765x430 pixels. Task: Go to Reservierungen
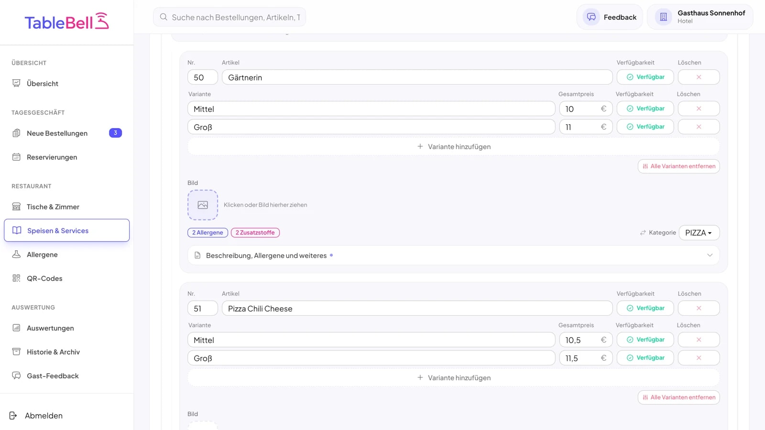pyautogui.click(x=66, y=157)
